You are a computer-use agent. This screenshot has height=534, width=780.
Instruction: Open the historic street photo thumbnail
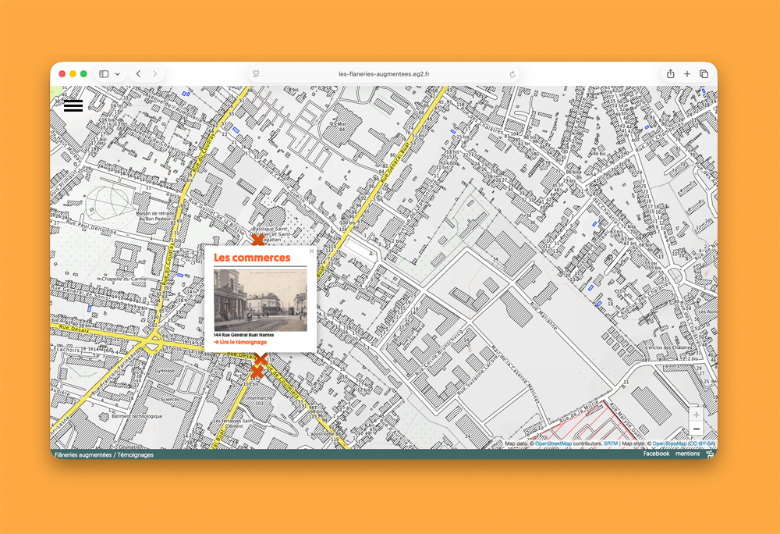[260, 300]
